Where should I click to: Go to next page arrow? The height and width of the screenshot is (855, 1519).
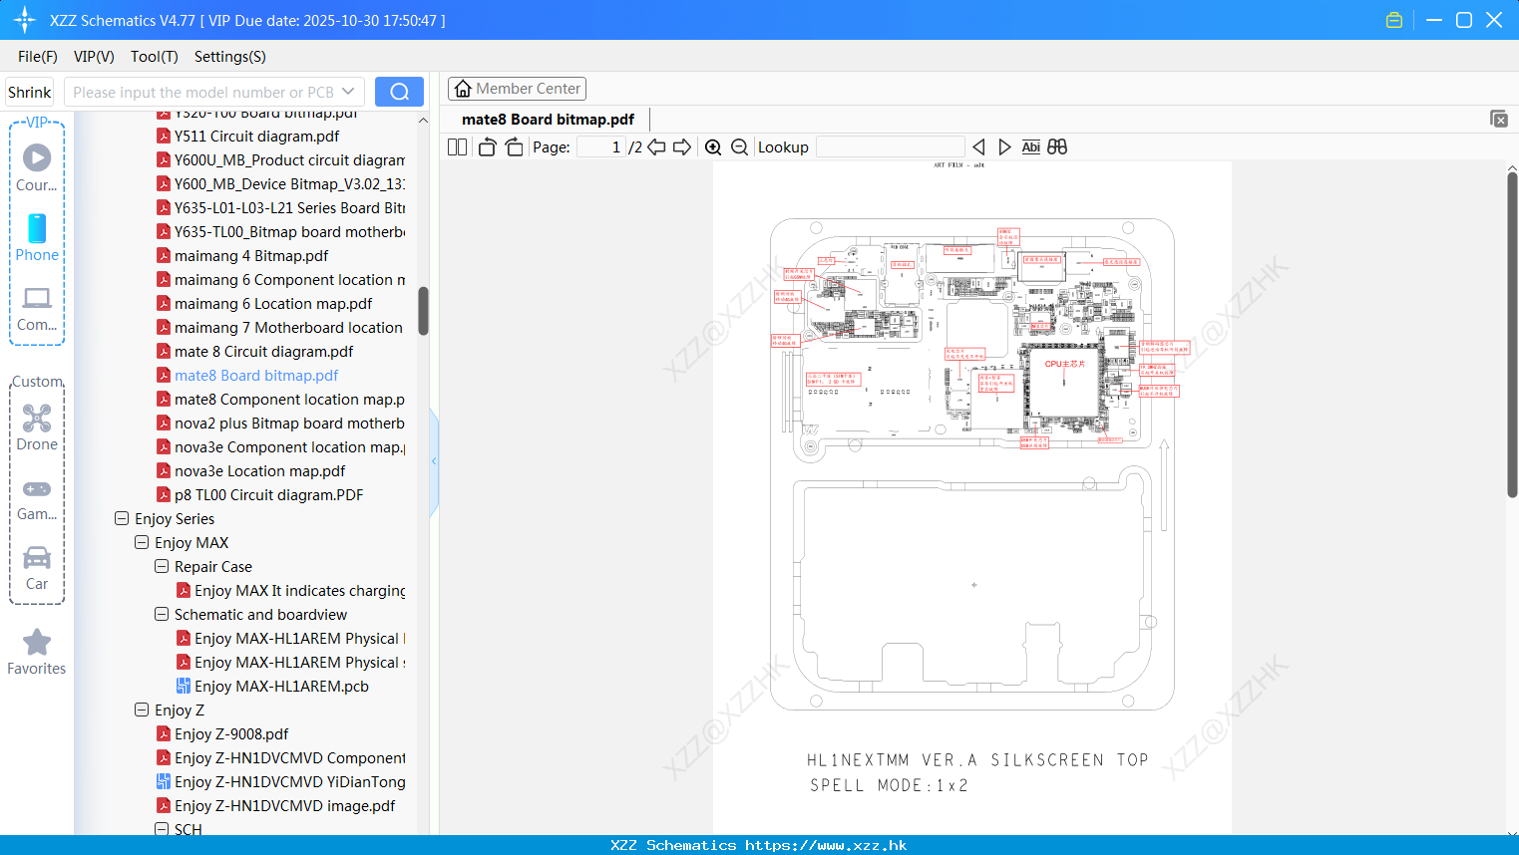coord(682,146)
